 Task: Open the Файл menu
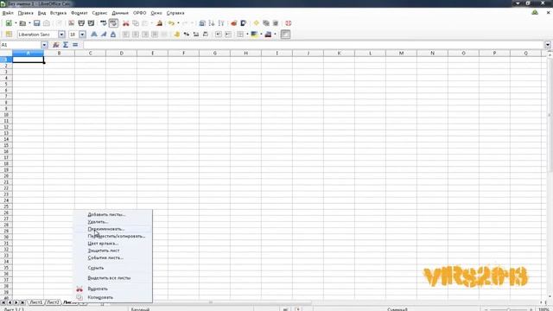pos(8,13)
